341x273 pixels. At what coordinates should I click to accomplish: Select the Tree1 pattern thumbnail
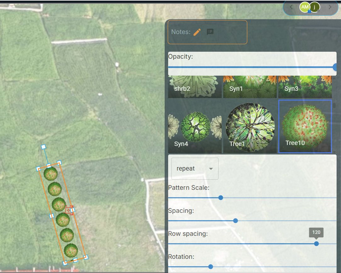pyautogui.click(x=250, y=127)
